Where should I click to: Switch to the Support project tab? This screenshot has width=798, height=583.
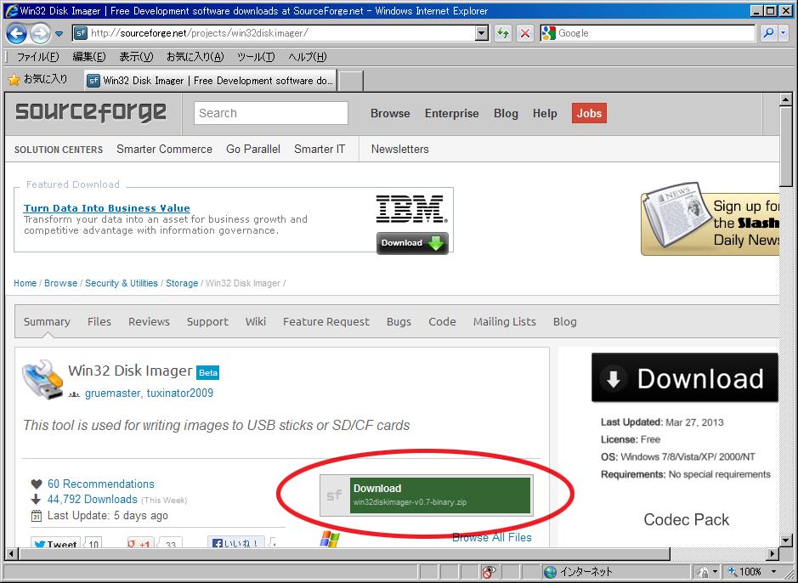(207, 321)
